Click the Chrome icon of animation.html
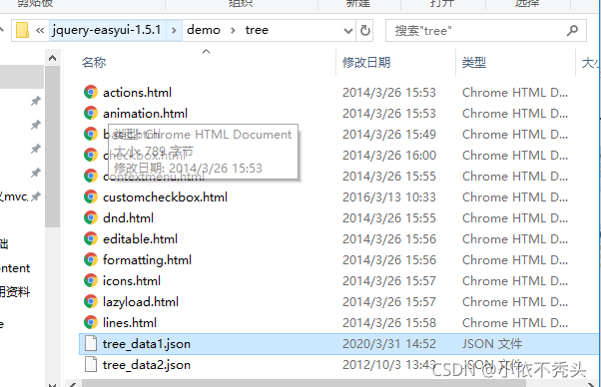Image resolution: width=601 pixels, height=387 pixels. tap(91, 114)
